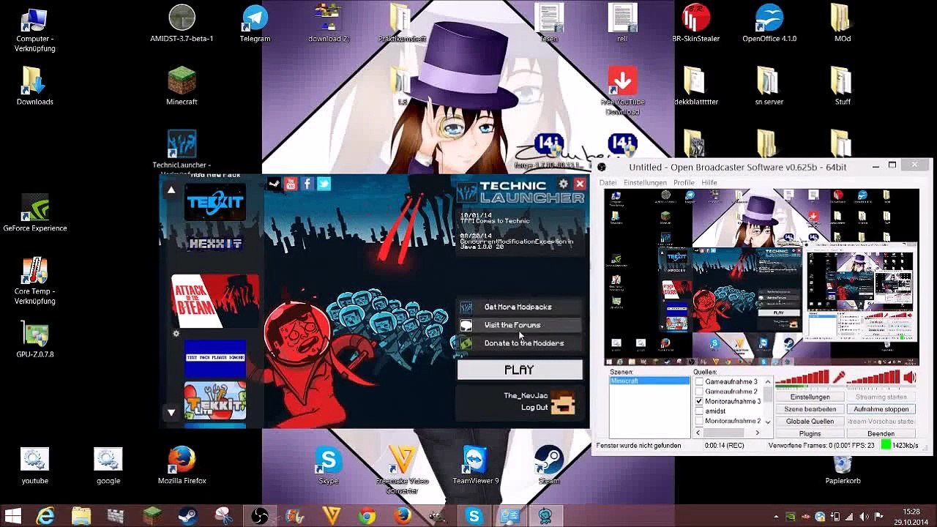The image size is (937, 527).
Task: Open the TPPI Comes to Technic news
Action: [x=495, y=220]
